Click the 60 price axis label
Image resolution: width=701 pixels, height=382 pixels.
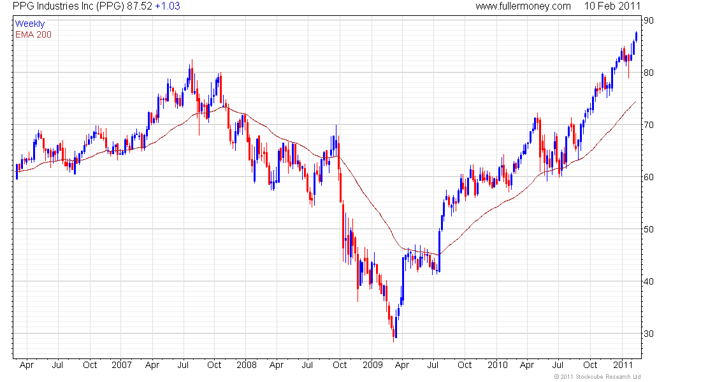pyautogui.click(x=648, y=178)
